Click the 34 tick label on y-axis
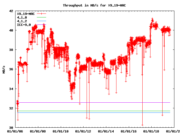The width and height of the screenshot is (180, 135). point(11,89)
